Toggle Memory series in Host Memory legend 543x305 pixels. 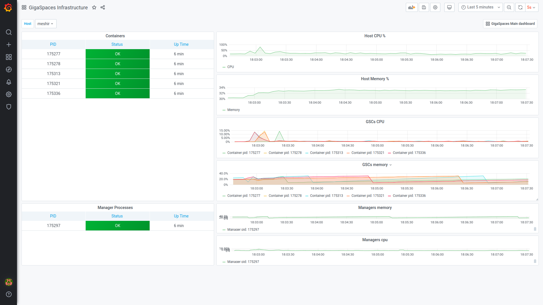coord(233,110)
